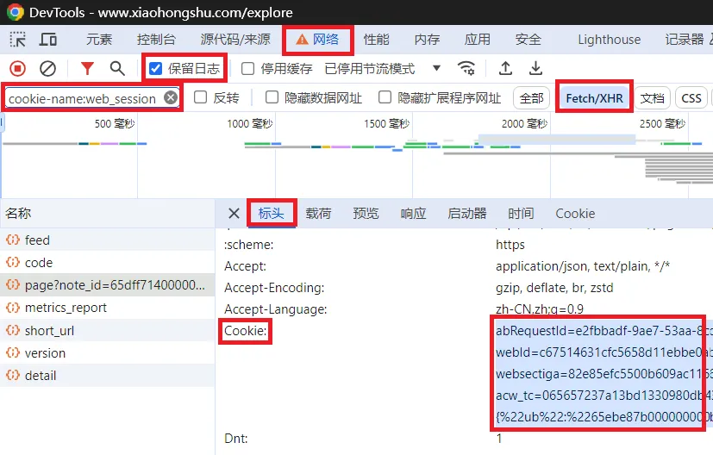Viewport: 713px width, 455px height.
Task: Open 时间 Timing tab
Action: coord(521,213)
